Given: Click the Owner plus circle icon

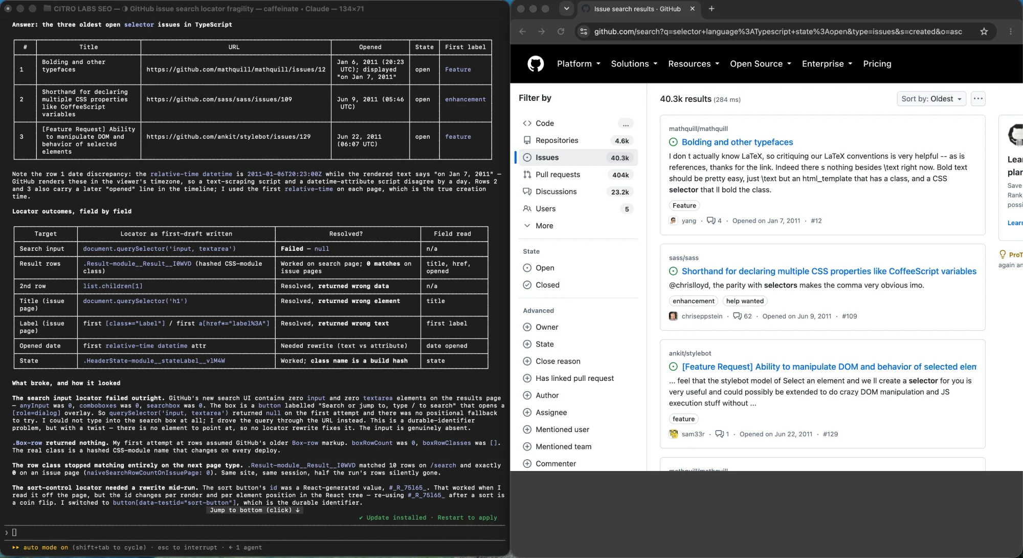Looking at the screenshot, I should click(527, 327).
